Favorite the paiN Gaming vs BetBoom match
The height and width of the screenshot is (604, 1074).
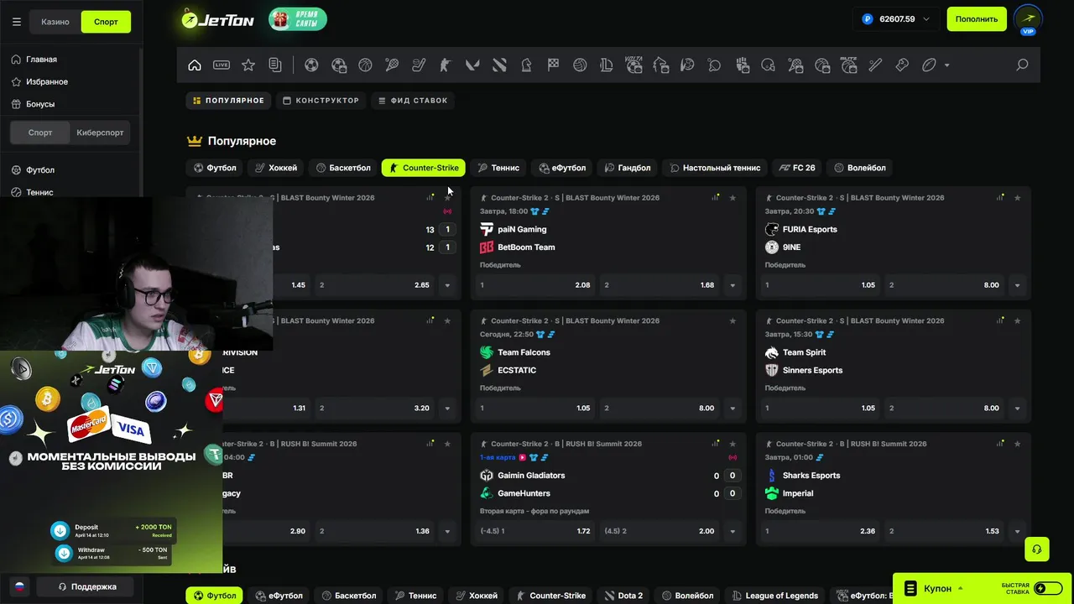[x=733, y=198]
